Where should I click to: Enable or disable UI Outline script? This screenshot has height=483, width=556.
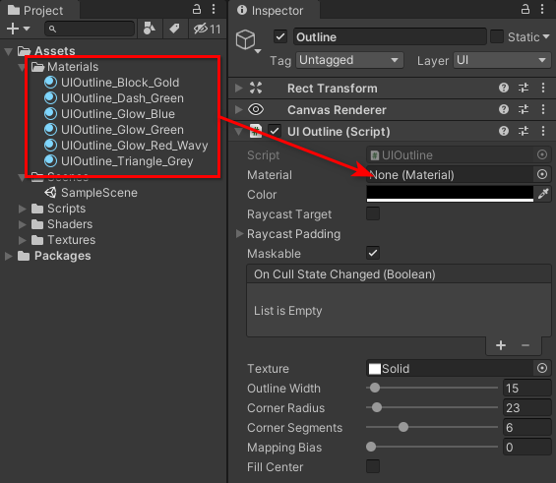275,131
